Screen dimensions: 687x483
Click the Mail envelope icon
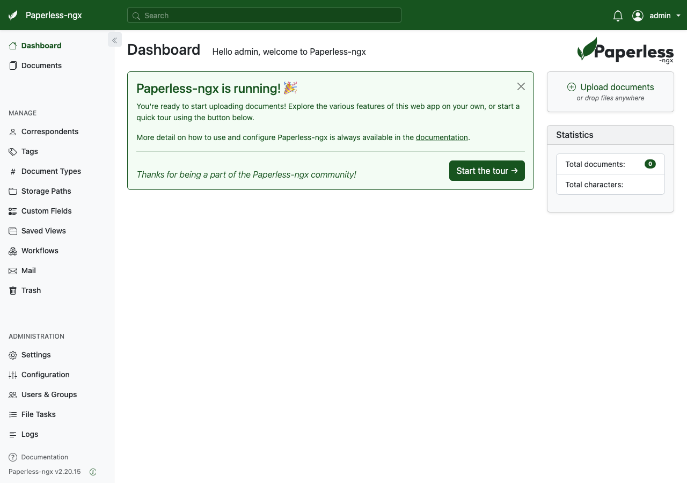(x=13, y=270)
